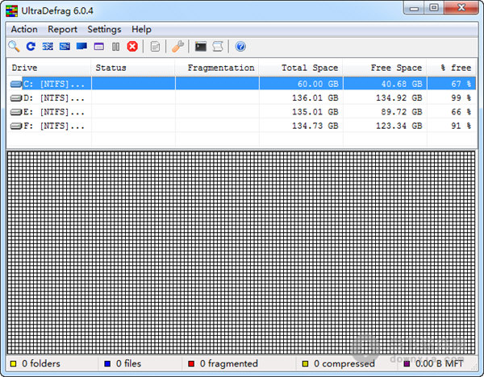This screenshot has width=484, height=377.
Task: Maximize the UltraDefrag window
Action: point(434,8)
